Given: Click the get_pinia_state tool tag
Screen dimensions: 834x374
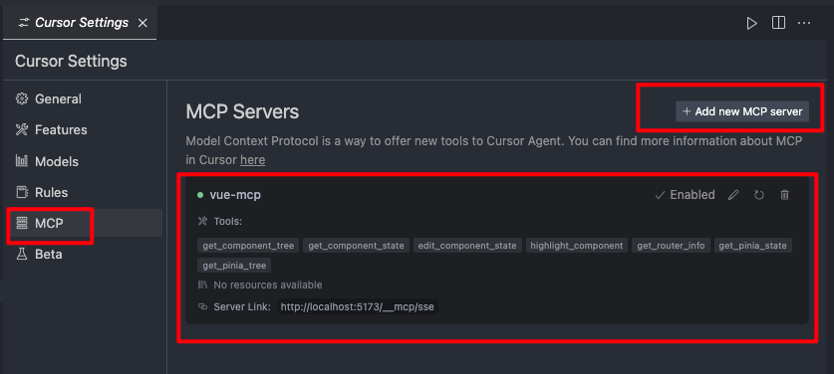Looking at the screenshot, I should (752, 246).
